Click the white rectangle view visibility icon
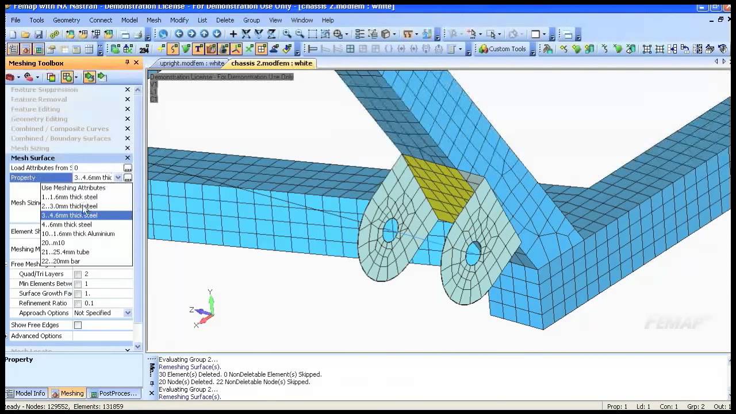 pyautogui.click(x=535, y=34)
